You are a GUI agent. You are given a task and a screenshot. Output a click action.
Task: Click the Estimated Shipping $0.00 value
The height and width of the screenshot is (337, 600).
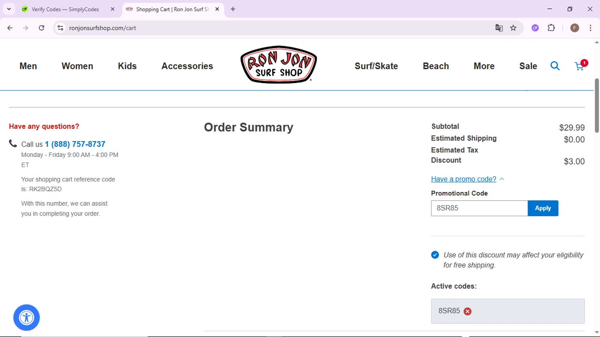[574, 140]
